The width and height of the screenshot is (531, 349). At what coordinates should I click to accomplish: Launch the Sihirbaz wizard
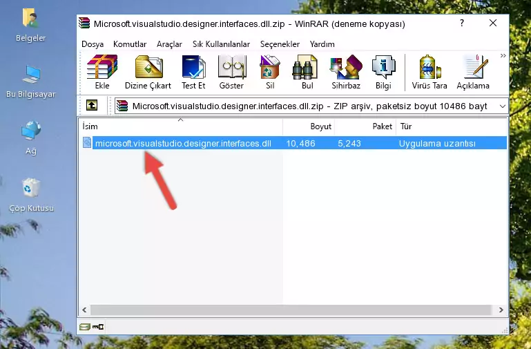(x=346, y=72)
